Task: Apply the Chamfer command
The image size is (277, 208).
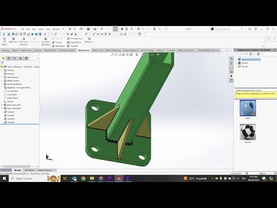Action: [x=73, y=46]
